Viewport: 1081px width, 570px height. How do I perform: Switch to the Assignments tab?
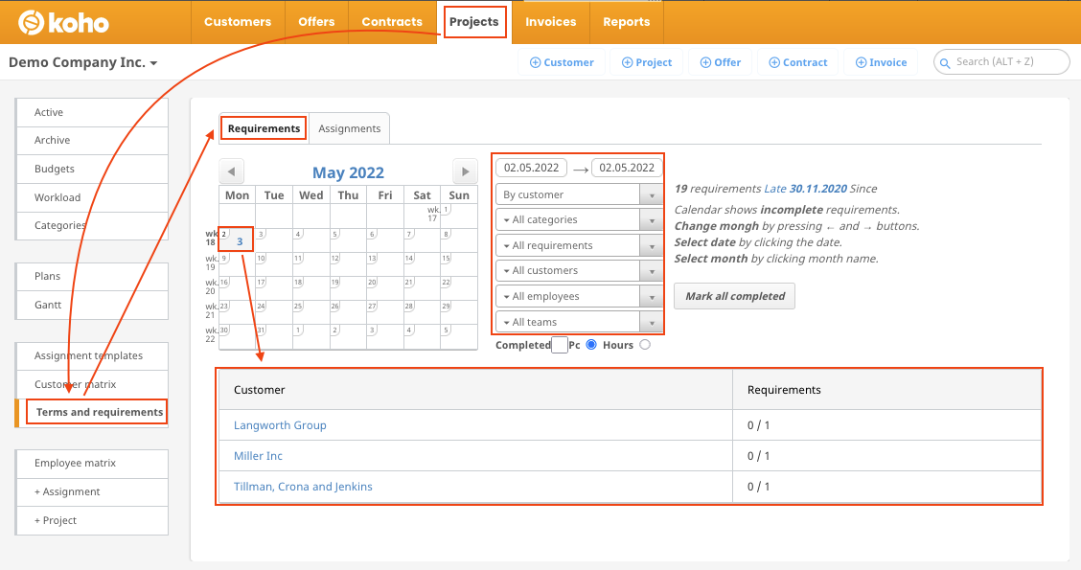pyautogui.click(x=350, y=128)
